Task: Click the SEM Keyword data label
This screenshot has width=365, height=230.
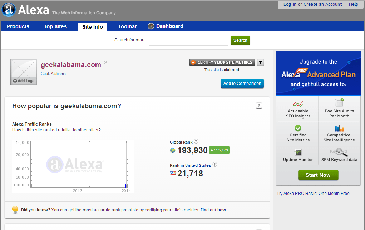Action: pyautogui.click(x=339, y=160)
